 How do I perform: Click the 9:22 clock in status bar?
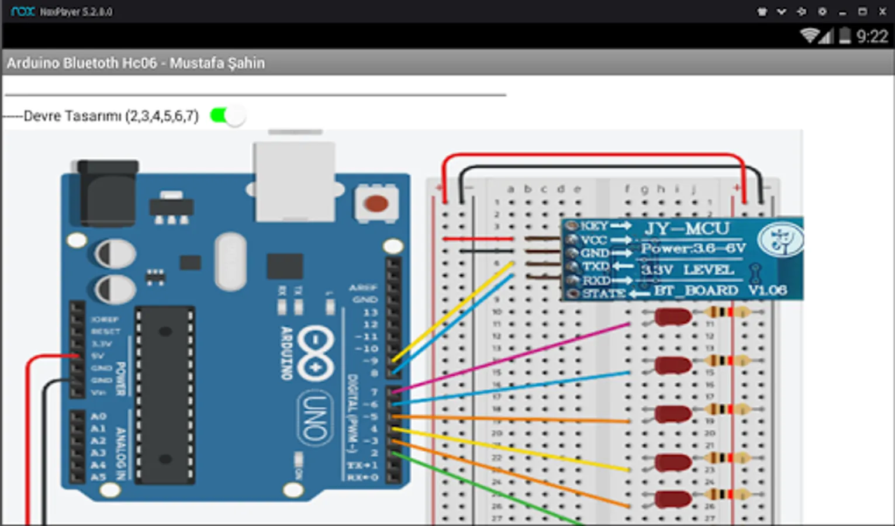[872, 36]
